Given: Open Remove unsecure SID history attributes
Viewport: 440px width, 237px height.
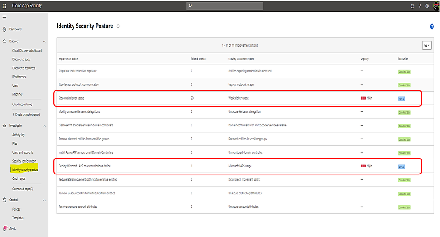Looking at the screenshot, I should tap(87, 193).
